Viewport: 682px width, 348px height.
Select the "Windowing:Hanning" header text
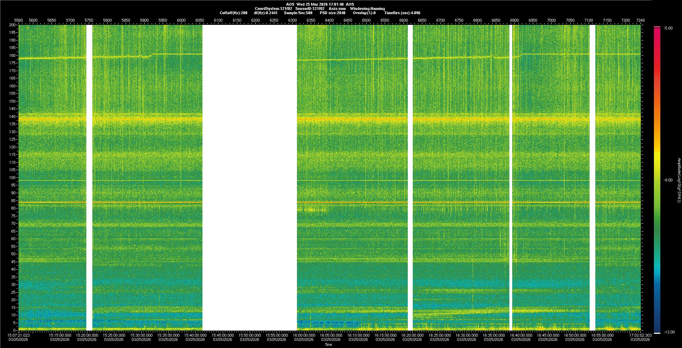click(x=367, y=9)
